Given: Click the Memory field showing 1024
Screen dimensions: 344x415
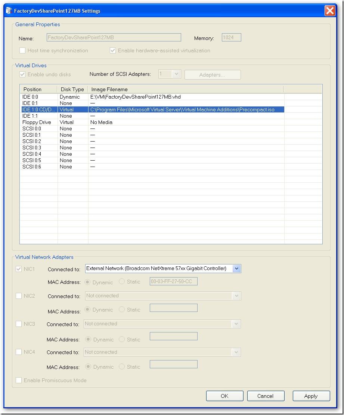Looking at the screenshot, I should pyautogui.click(x=231, y=37).
